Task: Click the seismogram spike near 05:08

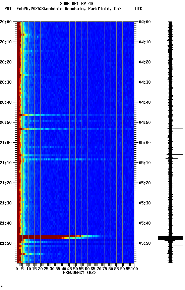Action: coord(172,158)
